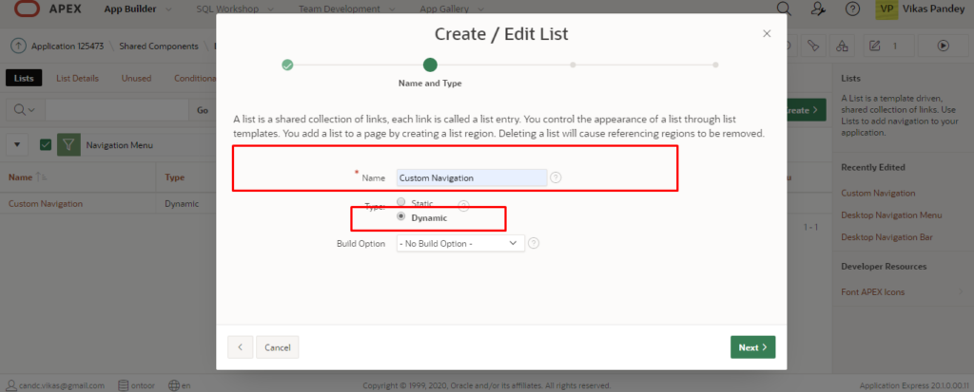Click the Run application play icon
This screenshot has height=392, width=974.
click(944, 46)
